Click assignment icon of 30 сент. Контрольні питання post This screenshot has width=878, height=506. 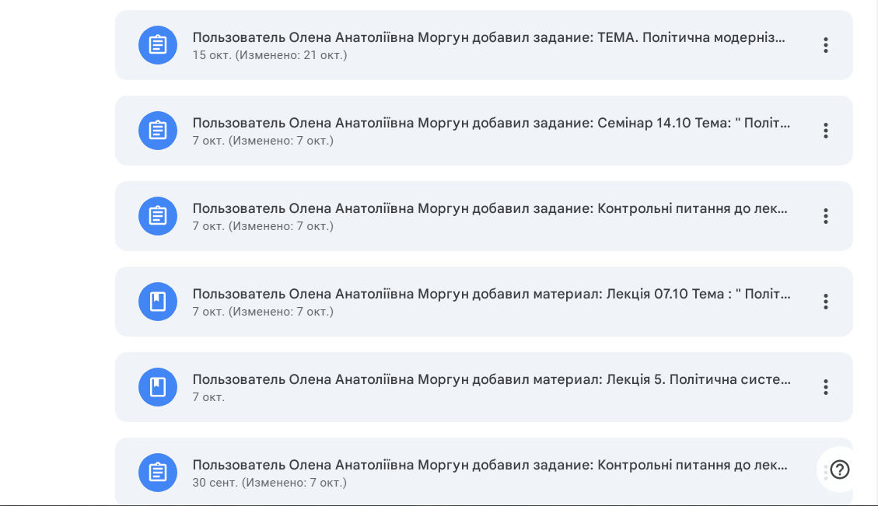[158, 473]
